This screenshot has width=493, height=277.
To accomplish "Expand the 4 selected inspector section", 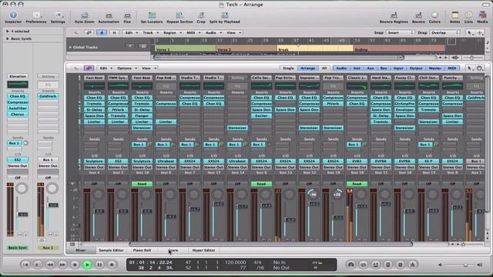I will pyautogui.click(x=8, y=31).
